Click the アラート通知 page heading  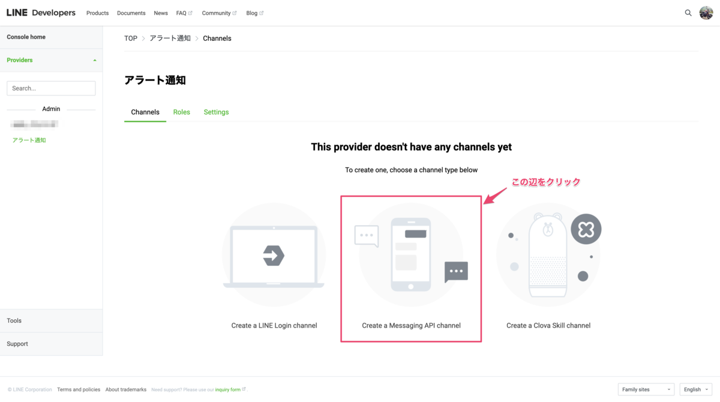point(155,80)
